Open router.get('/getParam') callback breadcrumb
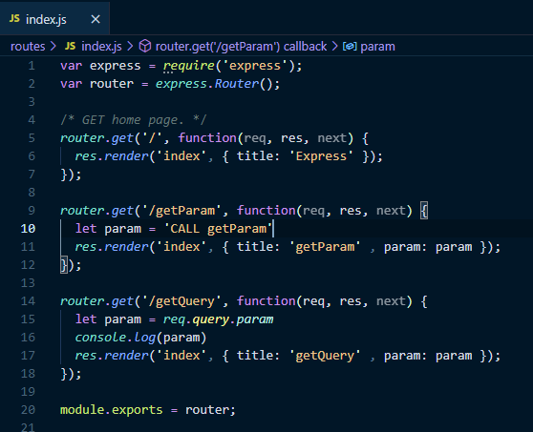Screen dimensions: 533x432 (241, 47)
